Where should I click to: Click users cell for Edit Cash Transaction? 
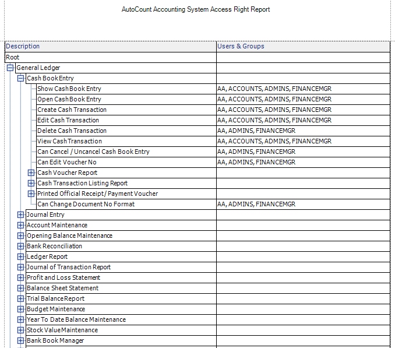click(303, 120)
